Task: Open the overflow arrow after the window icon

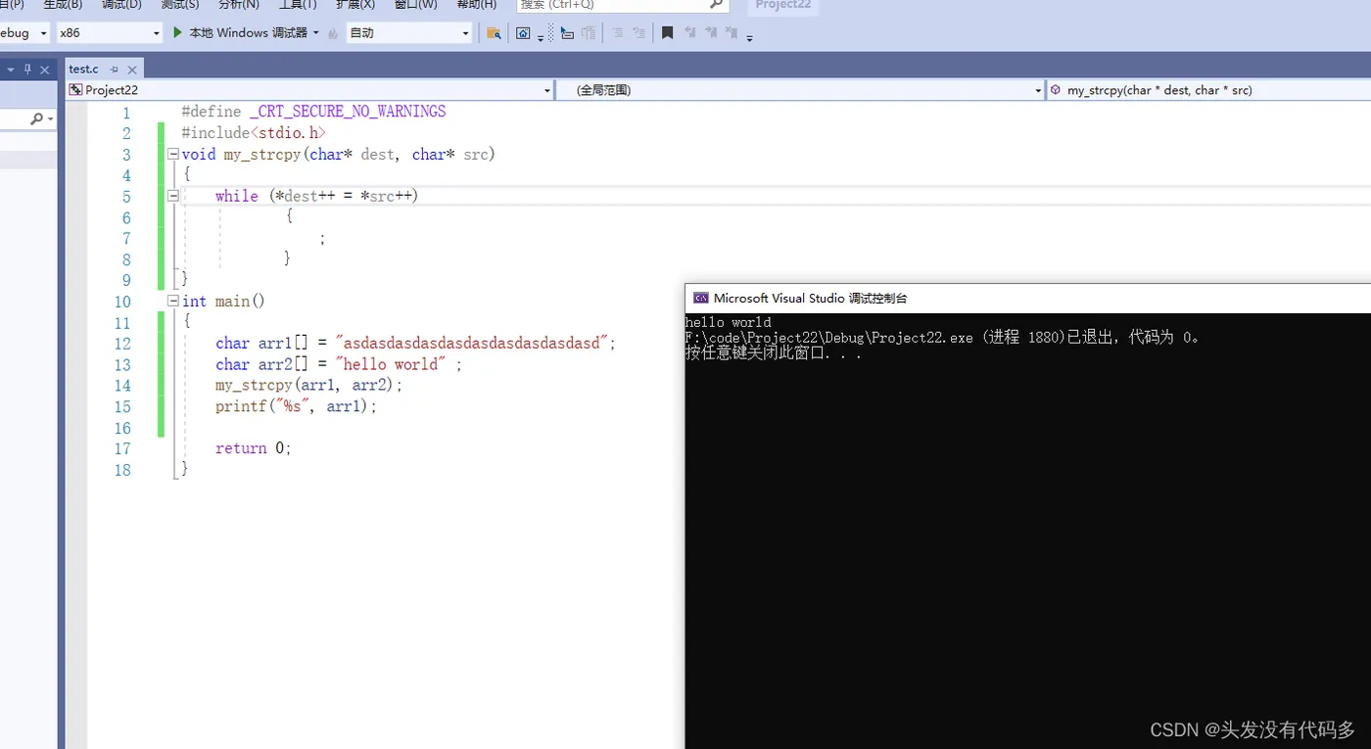Action: (x=541, y=38)
